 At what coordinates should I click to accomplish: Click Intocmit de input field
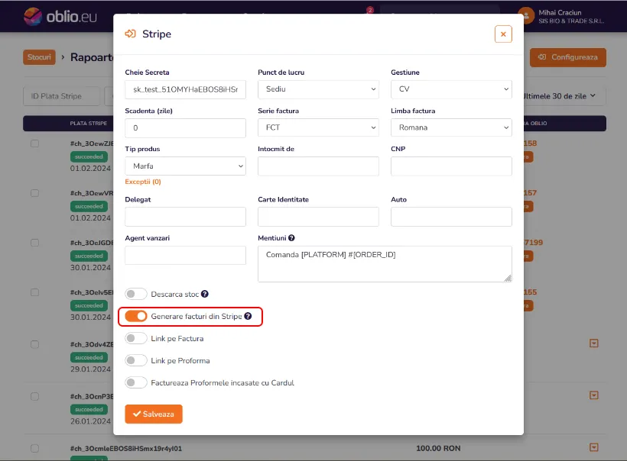point(318,166)
